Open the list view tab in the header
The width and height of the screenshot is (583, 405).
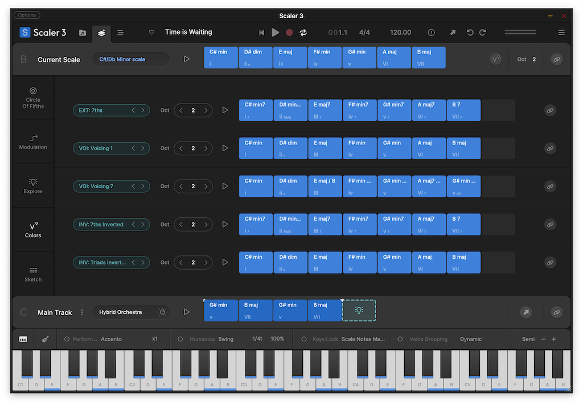pyautogui.click(x=121, y=32)
